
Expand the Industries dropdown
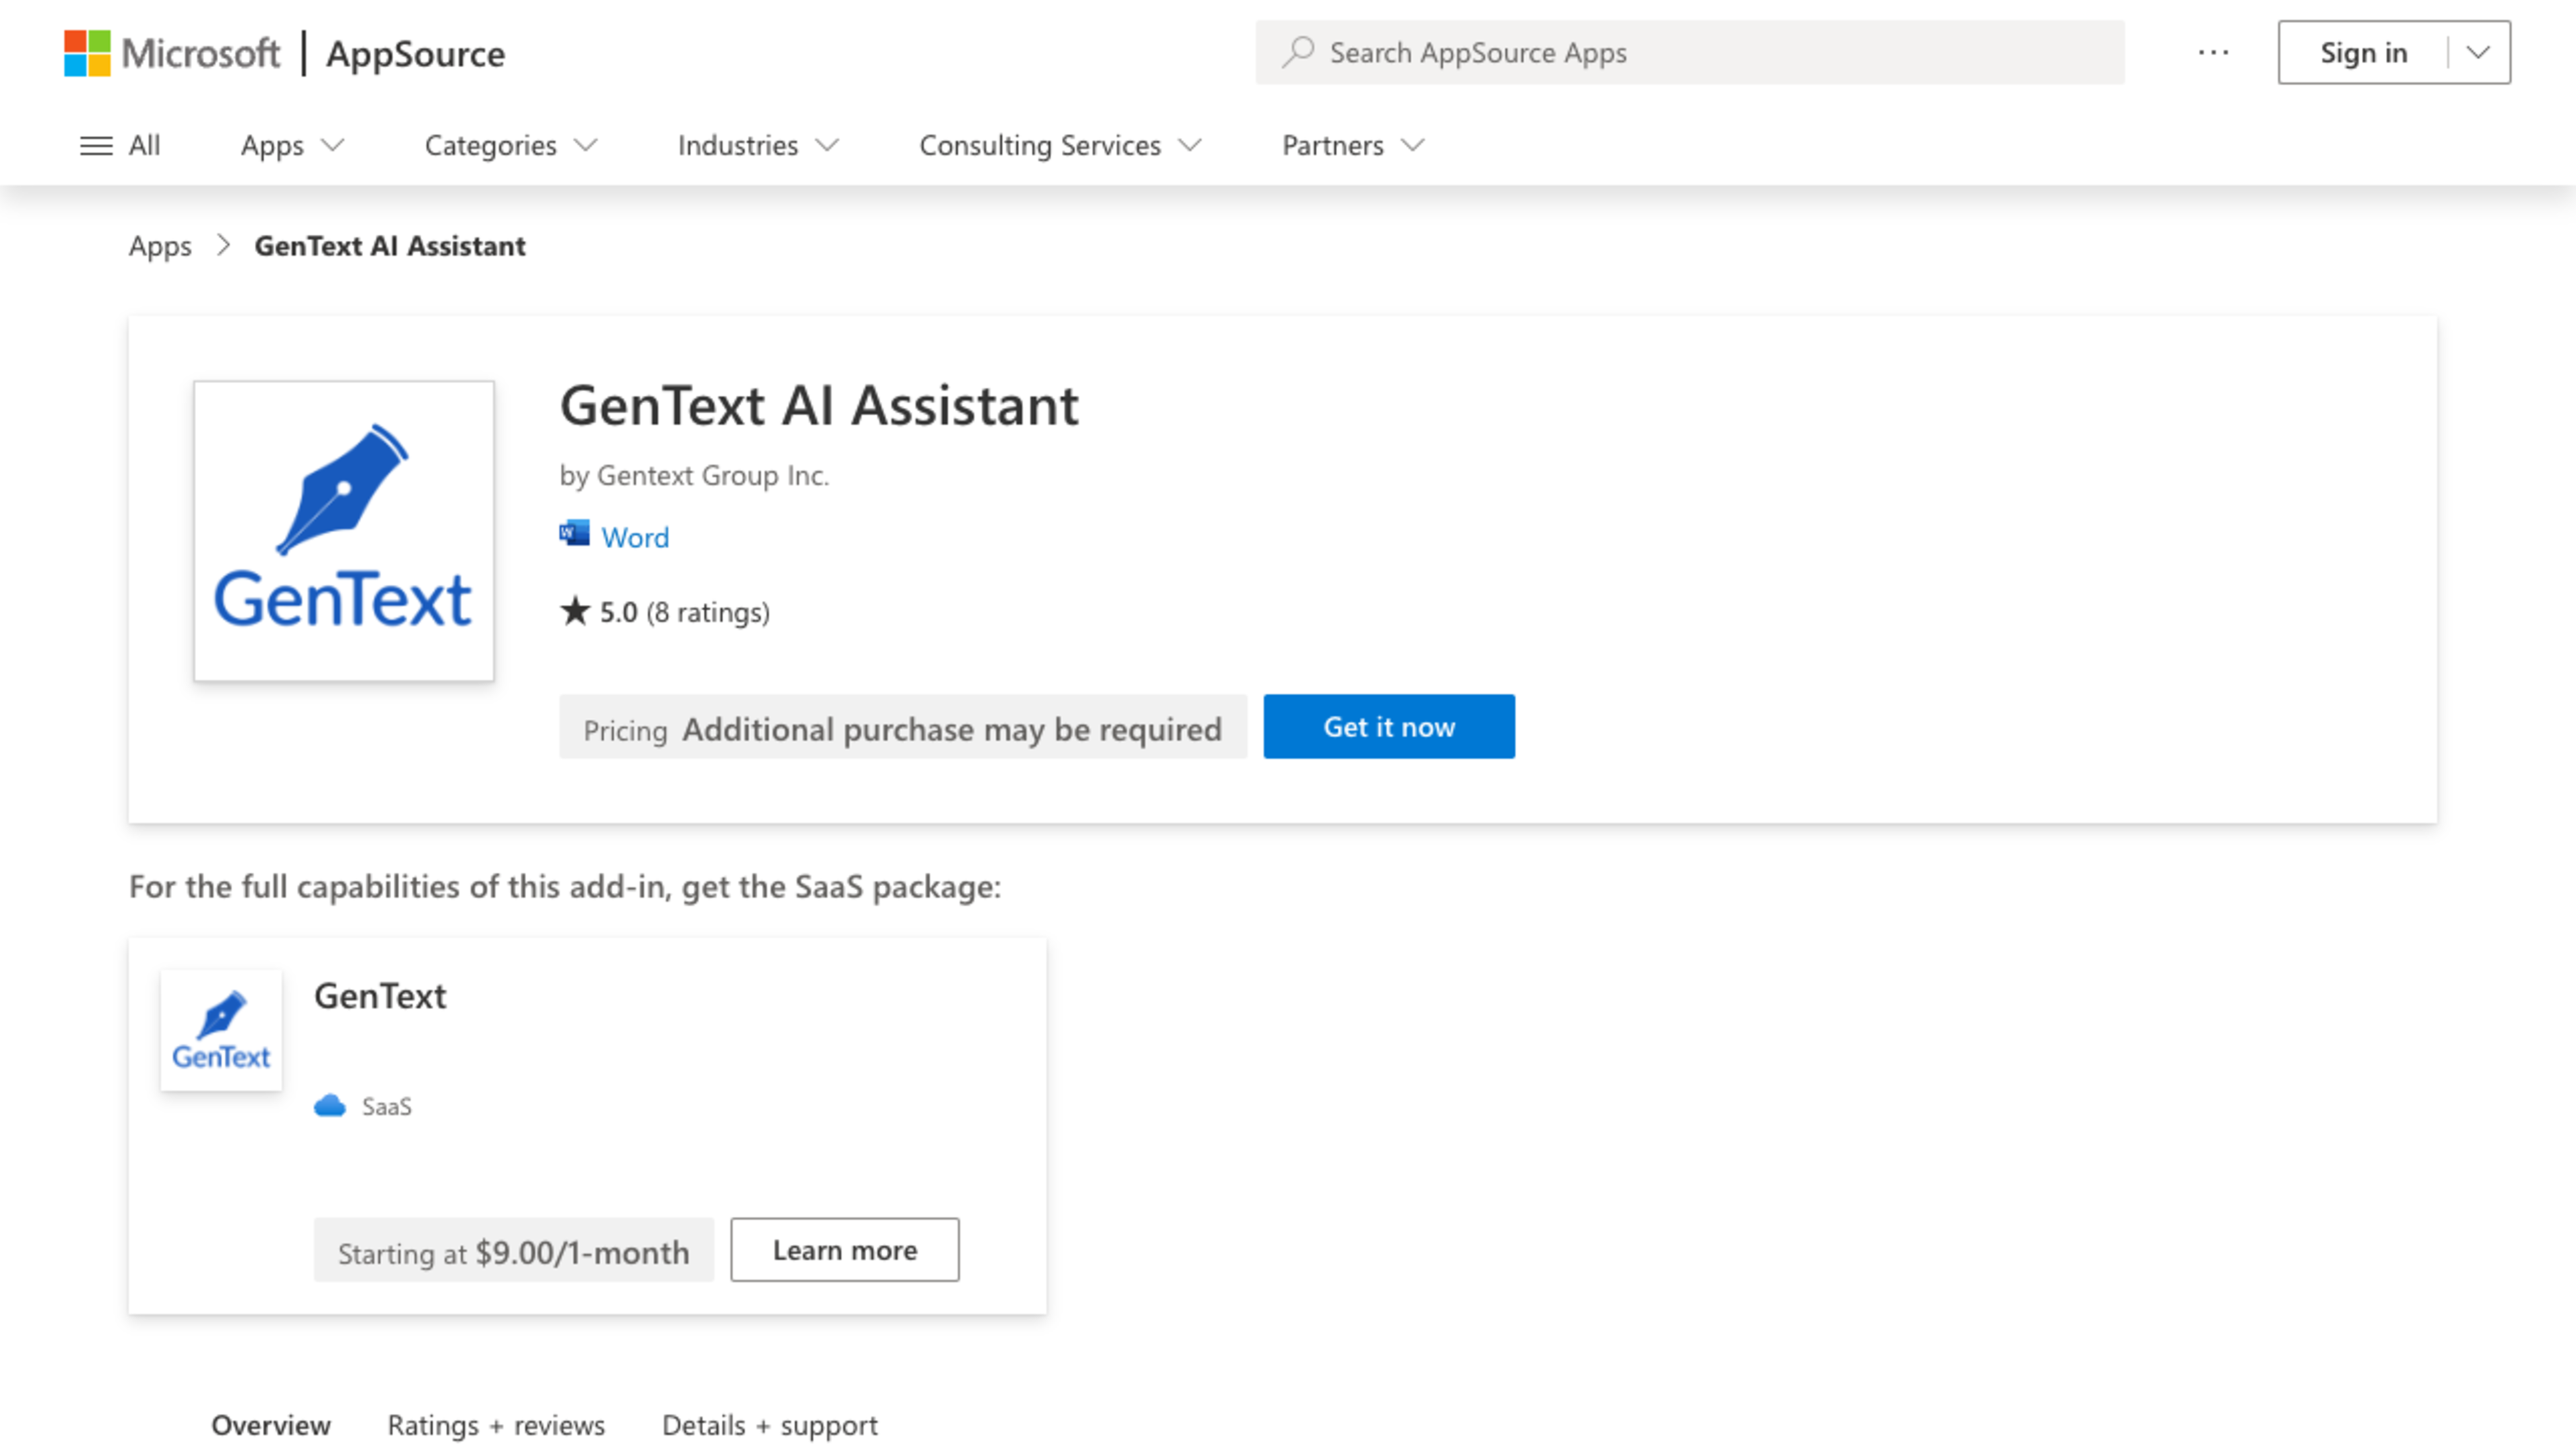(757, 145)
